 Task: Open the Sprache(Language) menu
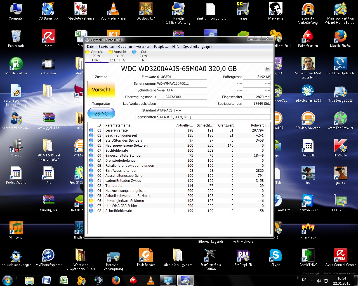pyautogui.click(x=197, y=47)
